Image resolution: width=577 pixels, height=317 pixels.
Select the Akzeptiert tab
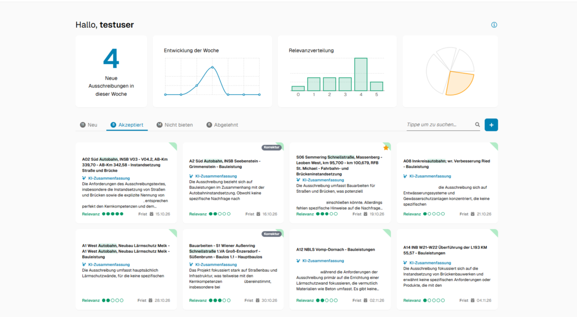pyautogui.click(x=127, y=125)
